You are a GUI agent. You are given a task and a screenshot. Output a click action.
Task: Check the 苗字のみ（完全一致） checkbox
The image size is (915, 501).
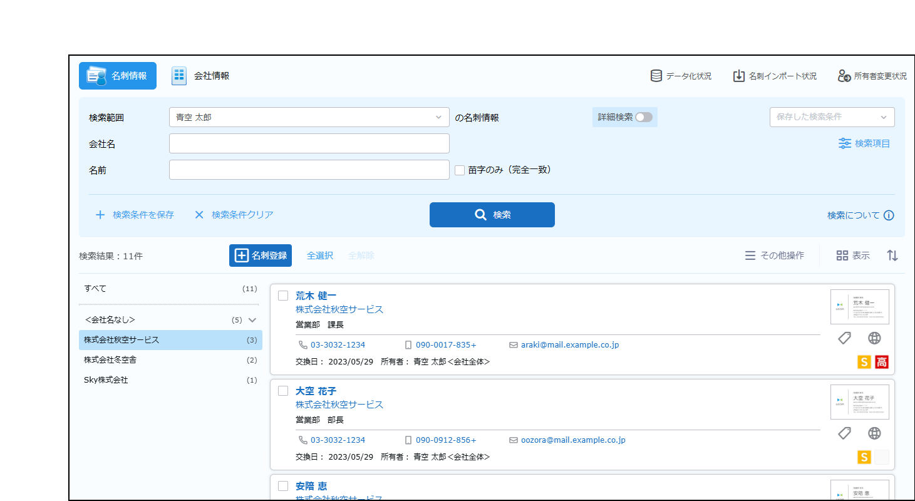click(x=460, y=170)
